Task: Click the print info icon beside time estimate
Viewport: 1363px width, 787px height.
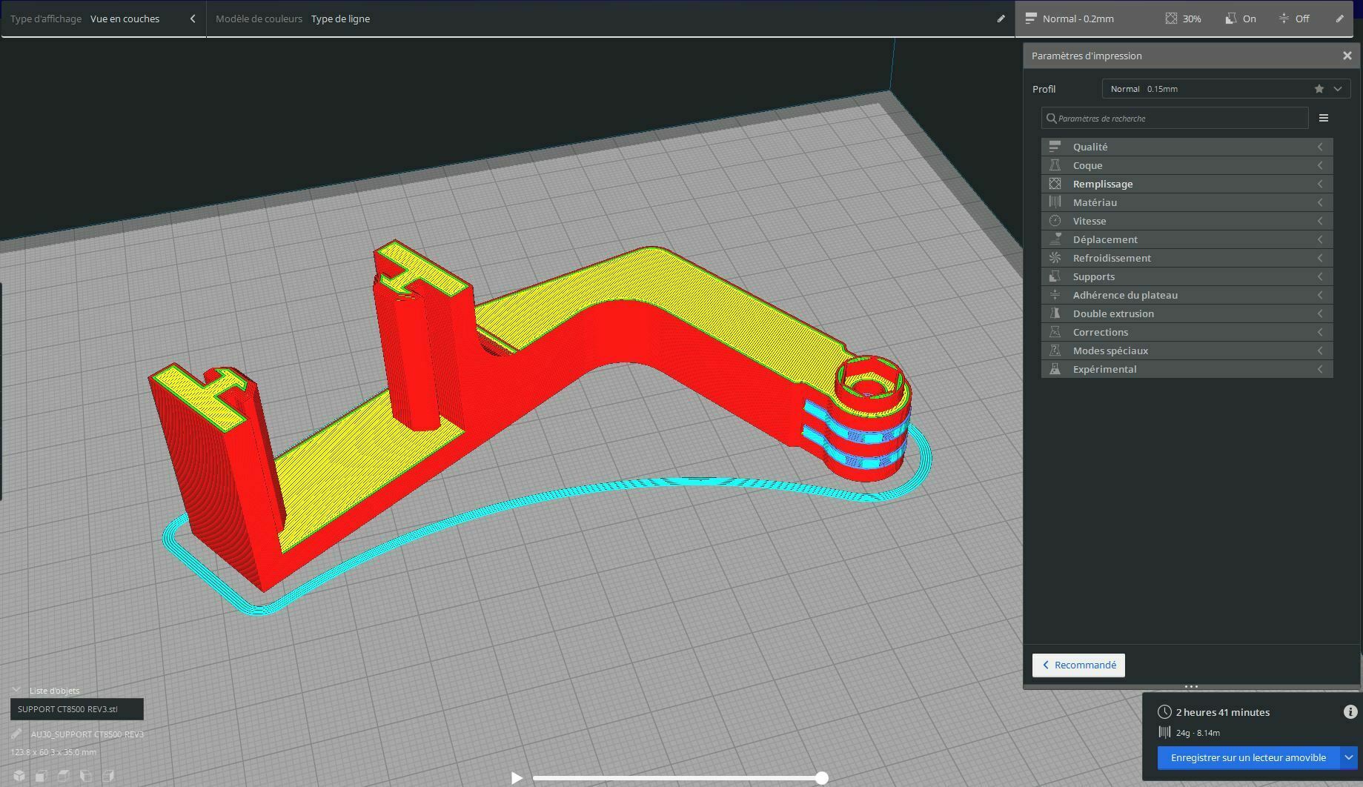Action: click(x=1350, y=712)
